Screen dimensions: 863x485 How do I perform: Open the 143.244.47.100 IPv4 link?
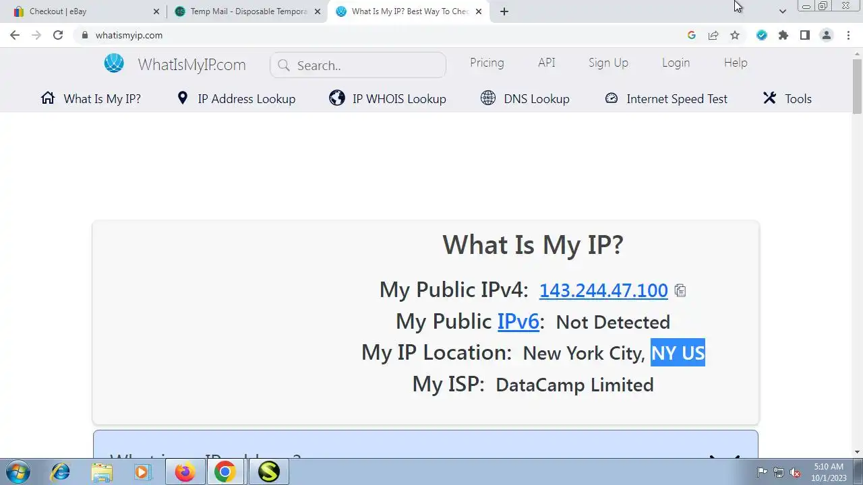[x=603, y=290]
